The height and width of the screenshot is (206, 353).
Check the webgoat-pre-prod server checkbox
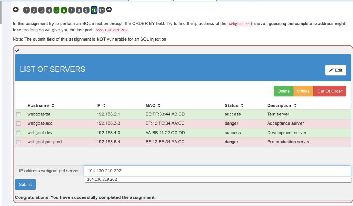18,142
